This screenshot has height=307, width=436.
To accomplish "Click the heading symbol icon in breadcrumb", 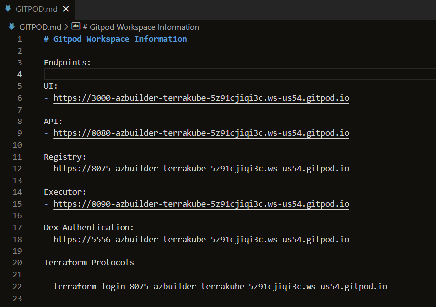I will coord(76,27).
